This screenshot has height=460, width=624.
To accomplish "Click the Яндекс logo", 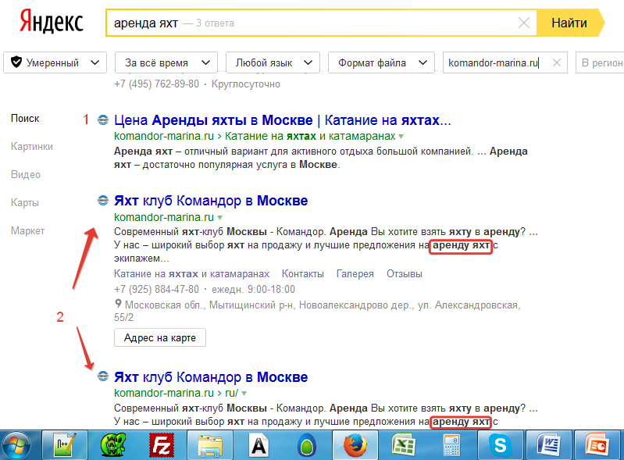I will [x=52, y=22].
